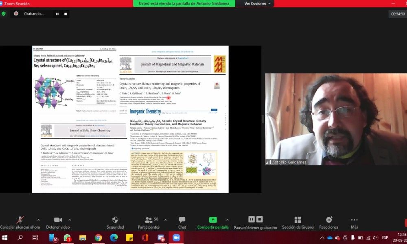Click the green encryption shield icon
The width and height of the screenshot is (407, 244).
point(4,13)
